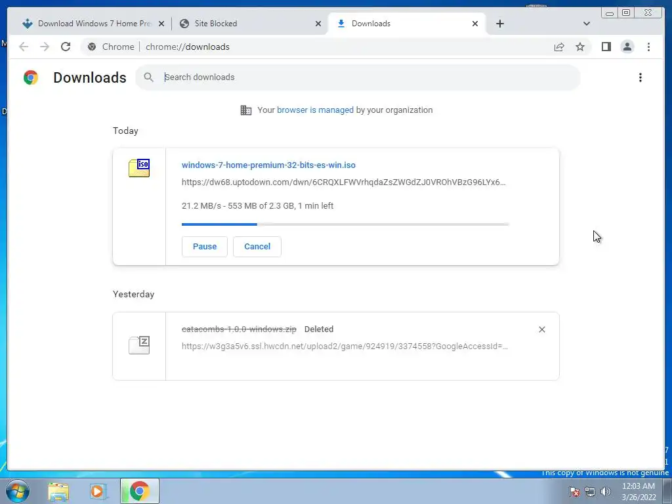Remove catacombs zip entry from list
The height and width of the screenshot is (504, 672).
(541, 329)
